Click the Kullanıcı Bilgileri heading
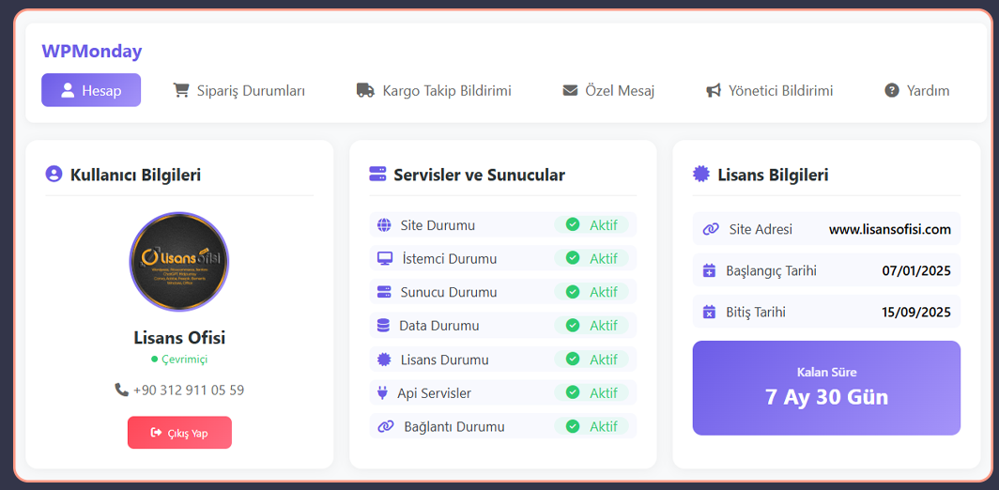 (x=136, y=175)
